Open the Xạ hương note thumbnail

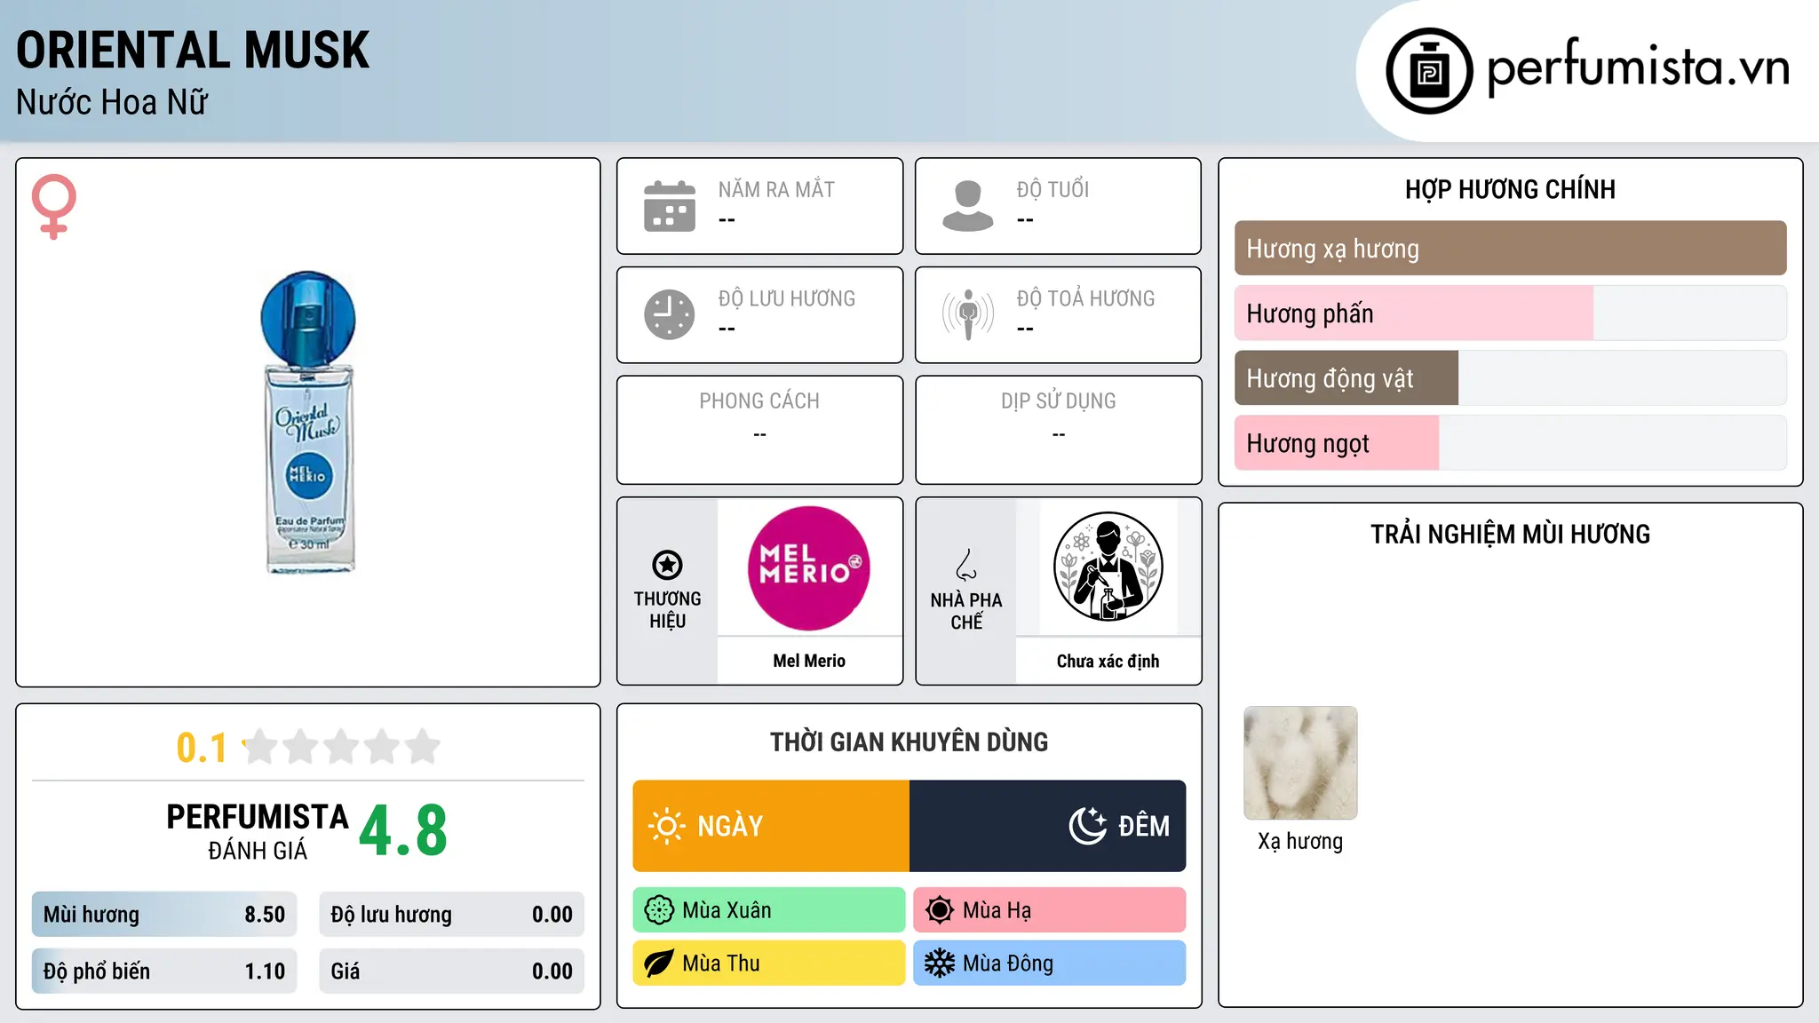click(x=1300, y=763)
